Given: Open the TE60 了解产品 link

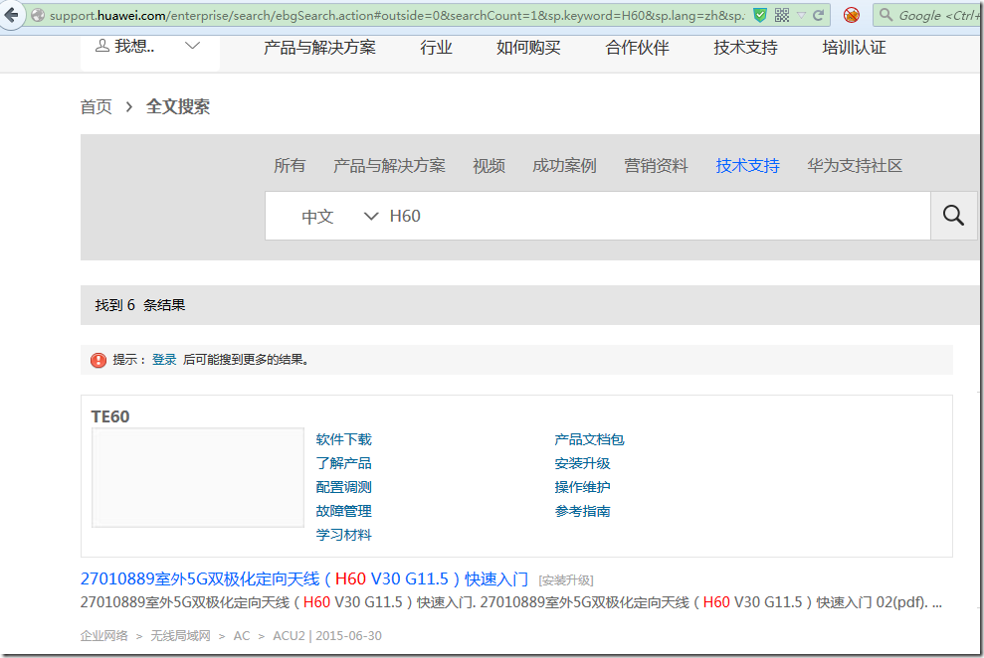Looking at the screenshot, I should coord(343,463).
